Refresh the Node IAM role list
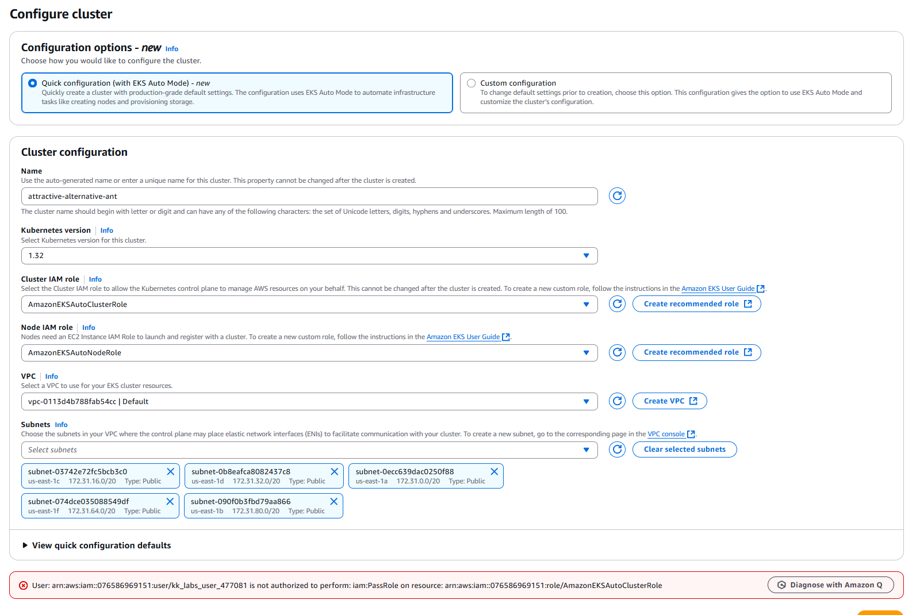This screenshot has width=920, height=615. coord(617,352)
